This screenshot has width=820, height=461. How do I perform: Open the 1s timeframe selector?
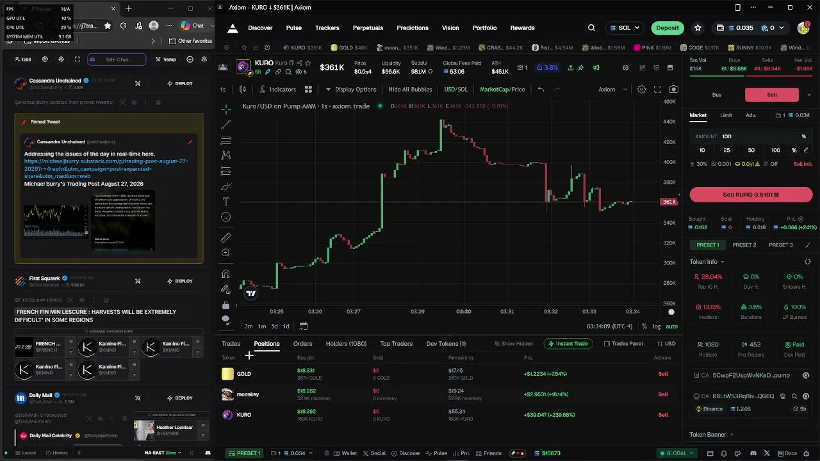click(223, 90)
